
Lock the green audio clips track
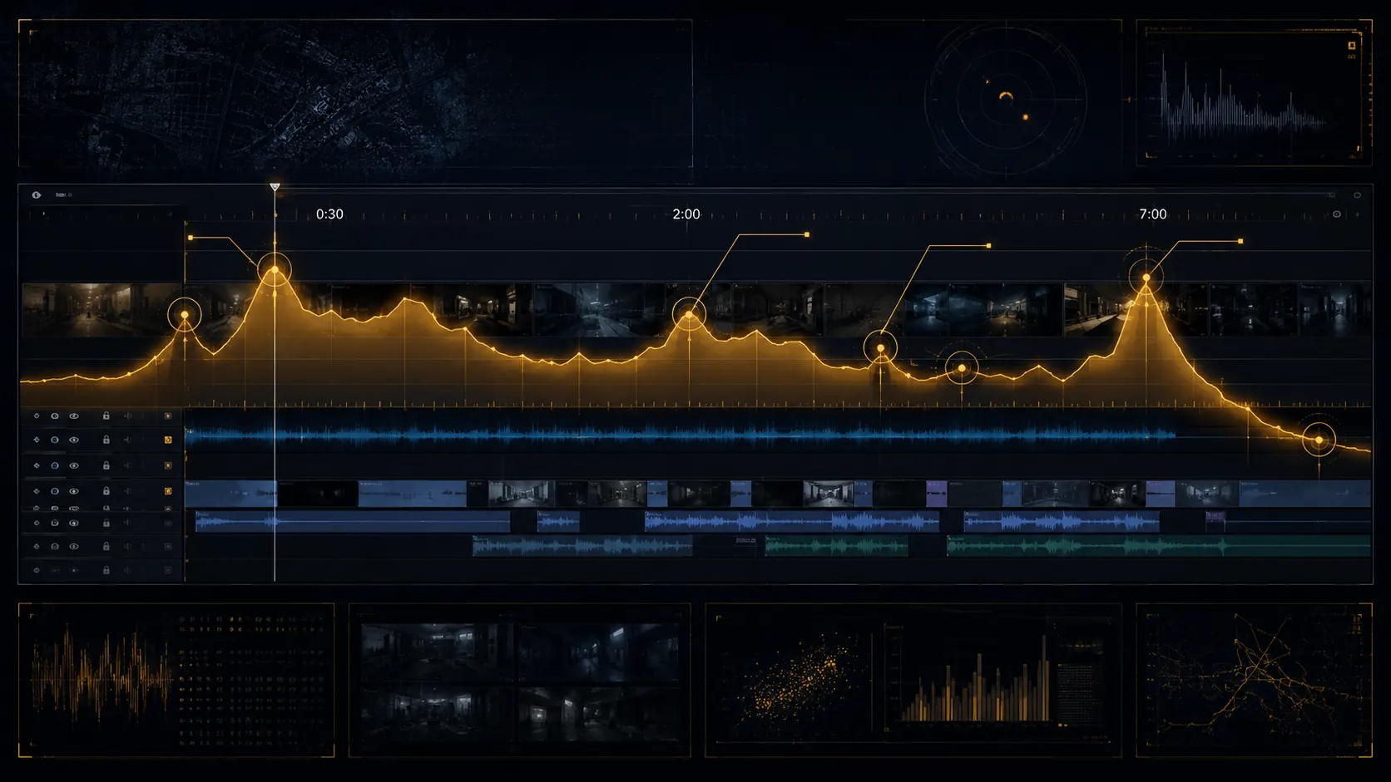point(106,546)
